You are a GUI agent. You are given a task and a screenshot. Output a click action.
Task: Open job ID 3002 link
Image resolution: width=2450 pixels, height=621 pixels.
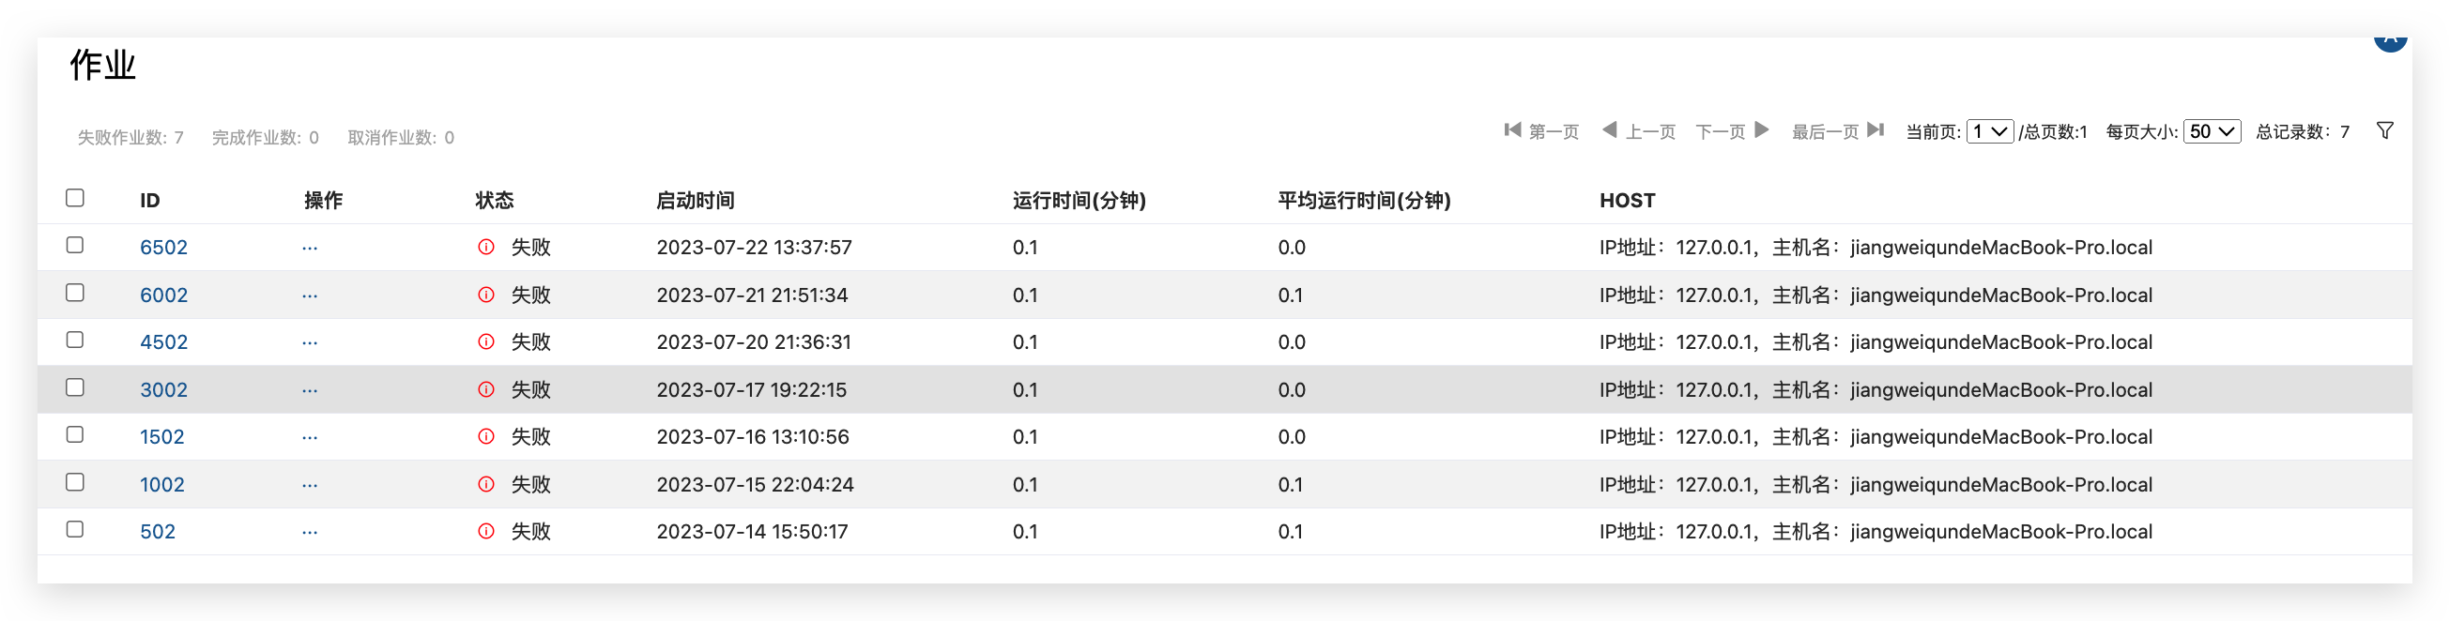[163, 390]
